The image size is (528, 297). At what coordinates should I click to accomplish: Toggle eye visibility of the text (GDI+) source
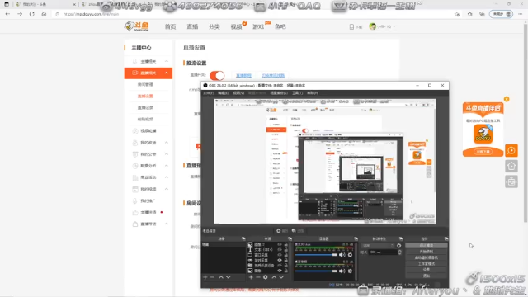(280, 250)
